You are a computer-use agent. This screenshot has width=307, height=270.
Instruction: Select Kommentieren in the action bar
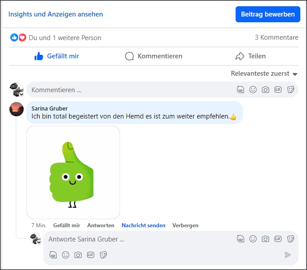pos(153,56)
